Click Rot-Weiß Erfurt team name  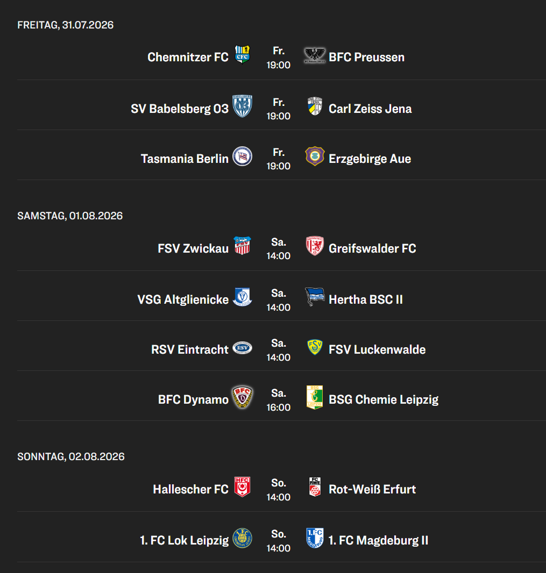372,489
